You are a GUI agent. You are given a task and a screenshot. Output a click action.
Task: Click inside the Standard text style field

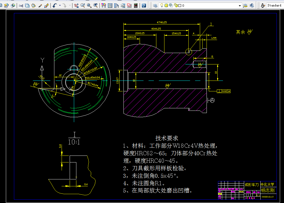pos(274,5)
